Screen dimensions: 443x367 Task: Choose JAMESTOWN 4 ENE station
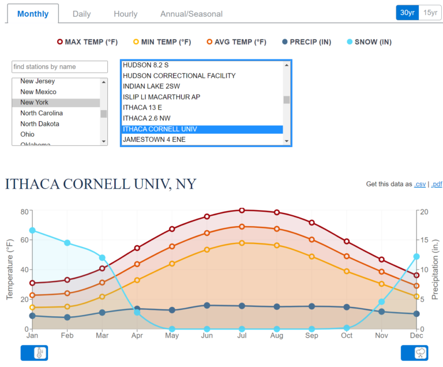pos(154,140)
